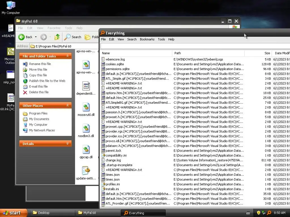Screen dimensions: 290x217
Task: Select ATL_Provider.gif encrypted file row
Action: pos(195,203)
